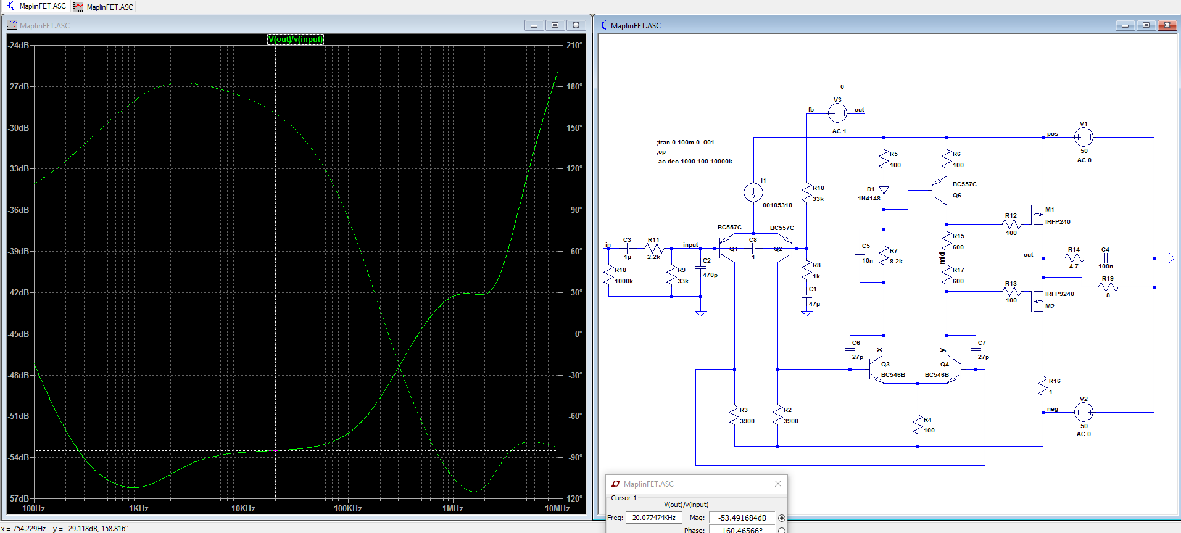Click the 'fb' net label near V3
The height and width of the screenshot is (533, 1181).
coord(811,110)
